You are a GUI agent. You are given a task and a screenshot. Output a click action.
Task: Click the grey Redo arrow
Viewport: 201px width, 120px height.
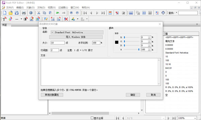(63, 13)
